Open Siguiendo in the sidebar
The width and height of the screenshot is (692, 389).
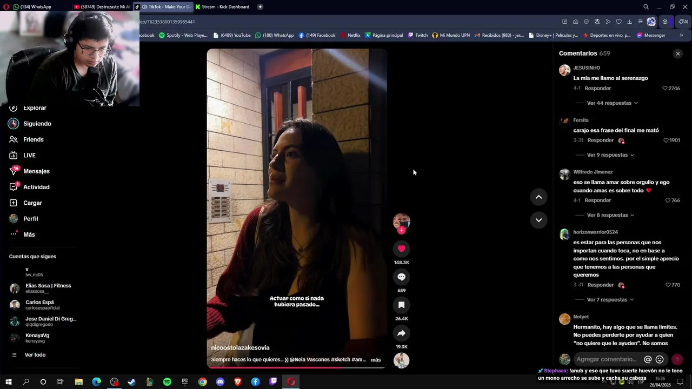point(37,124)
